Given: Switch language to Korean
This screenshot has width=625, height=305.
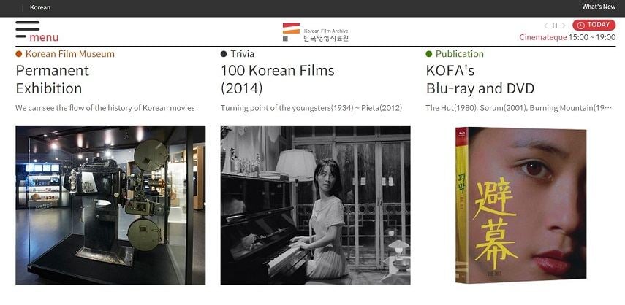Looking at the screenshot, I should point(40,7).
